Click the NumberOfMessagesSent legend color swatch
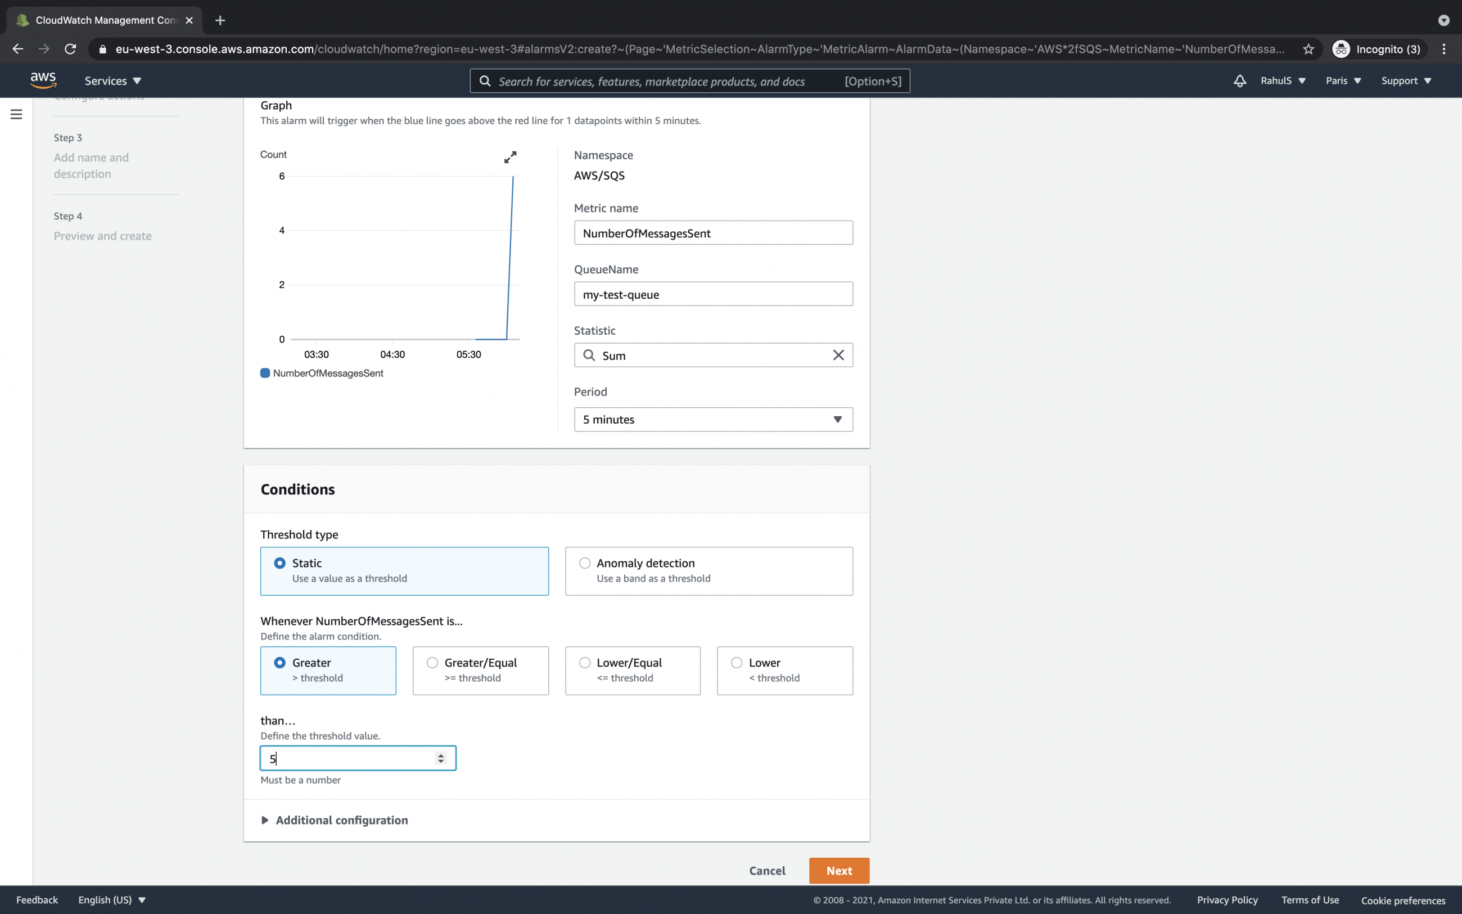 click(265, 373)
